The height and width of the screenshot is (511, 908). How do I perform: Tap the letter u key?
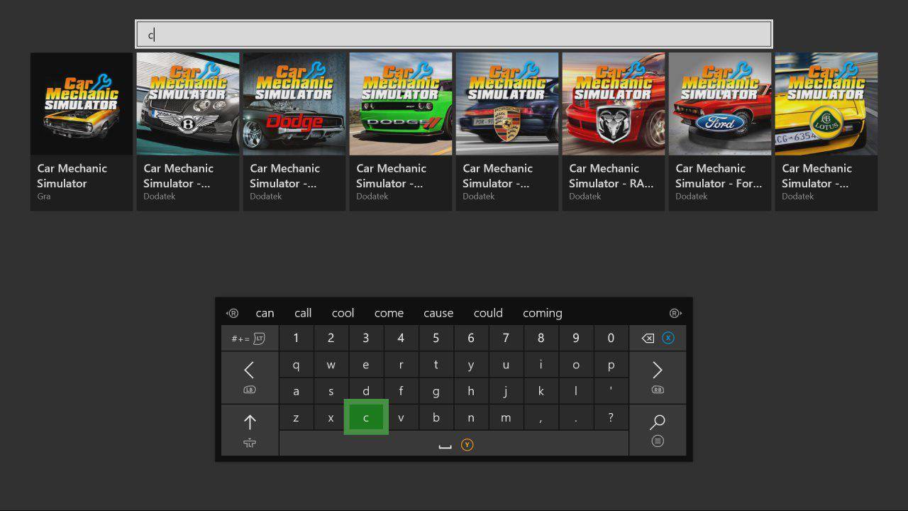point(506,366)
